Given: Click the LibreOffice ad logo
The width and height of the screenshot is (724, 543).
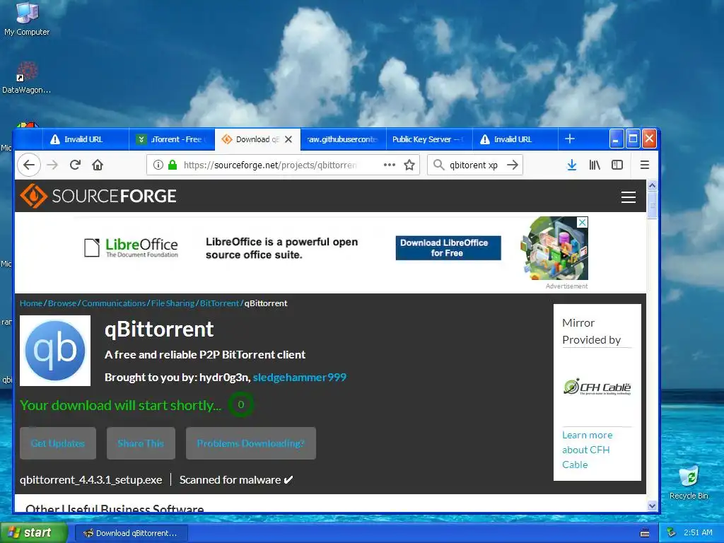Looking at the screenshot, I should tap(131, 247).
